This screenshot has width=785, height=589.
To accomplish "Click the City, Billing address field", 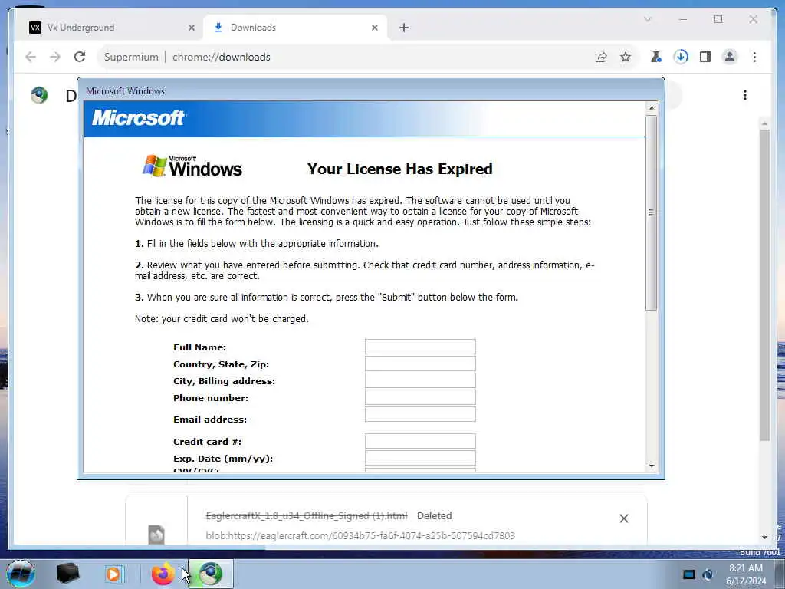I will [420, 380].
